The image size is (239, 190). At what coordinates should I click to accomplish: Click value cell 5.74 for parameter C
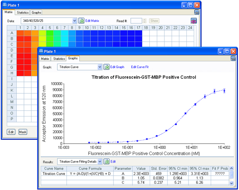pos(141,182)
